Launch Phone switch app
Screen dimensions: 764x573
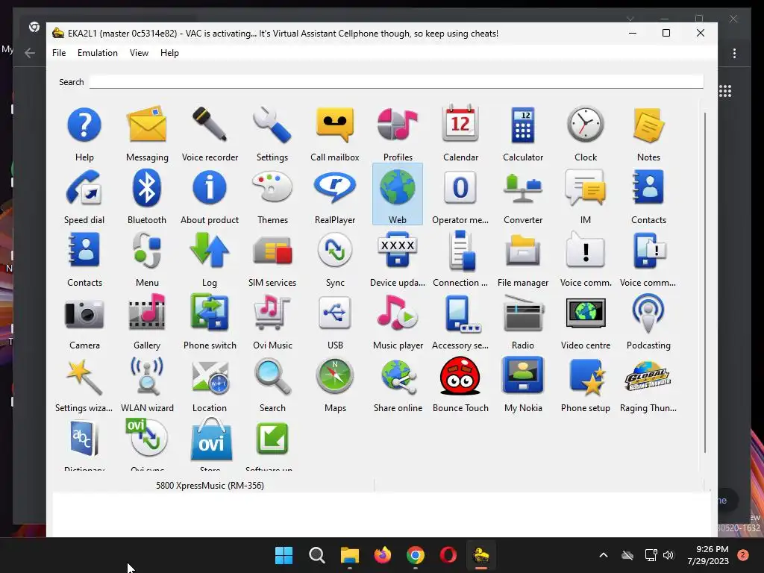pos(210,313)
